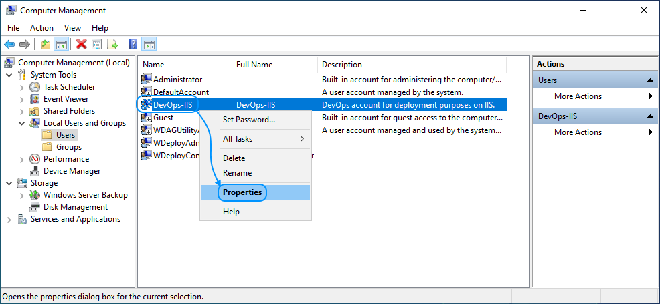Collapse the Users section in Actions pane

coord(650,80)
